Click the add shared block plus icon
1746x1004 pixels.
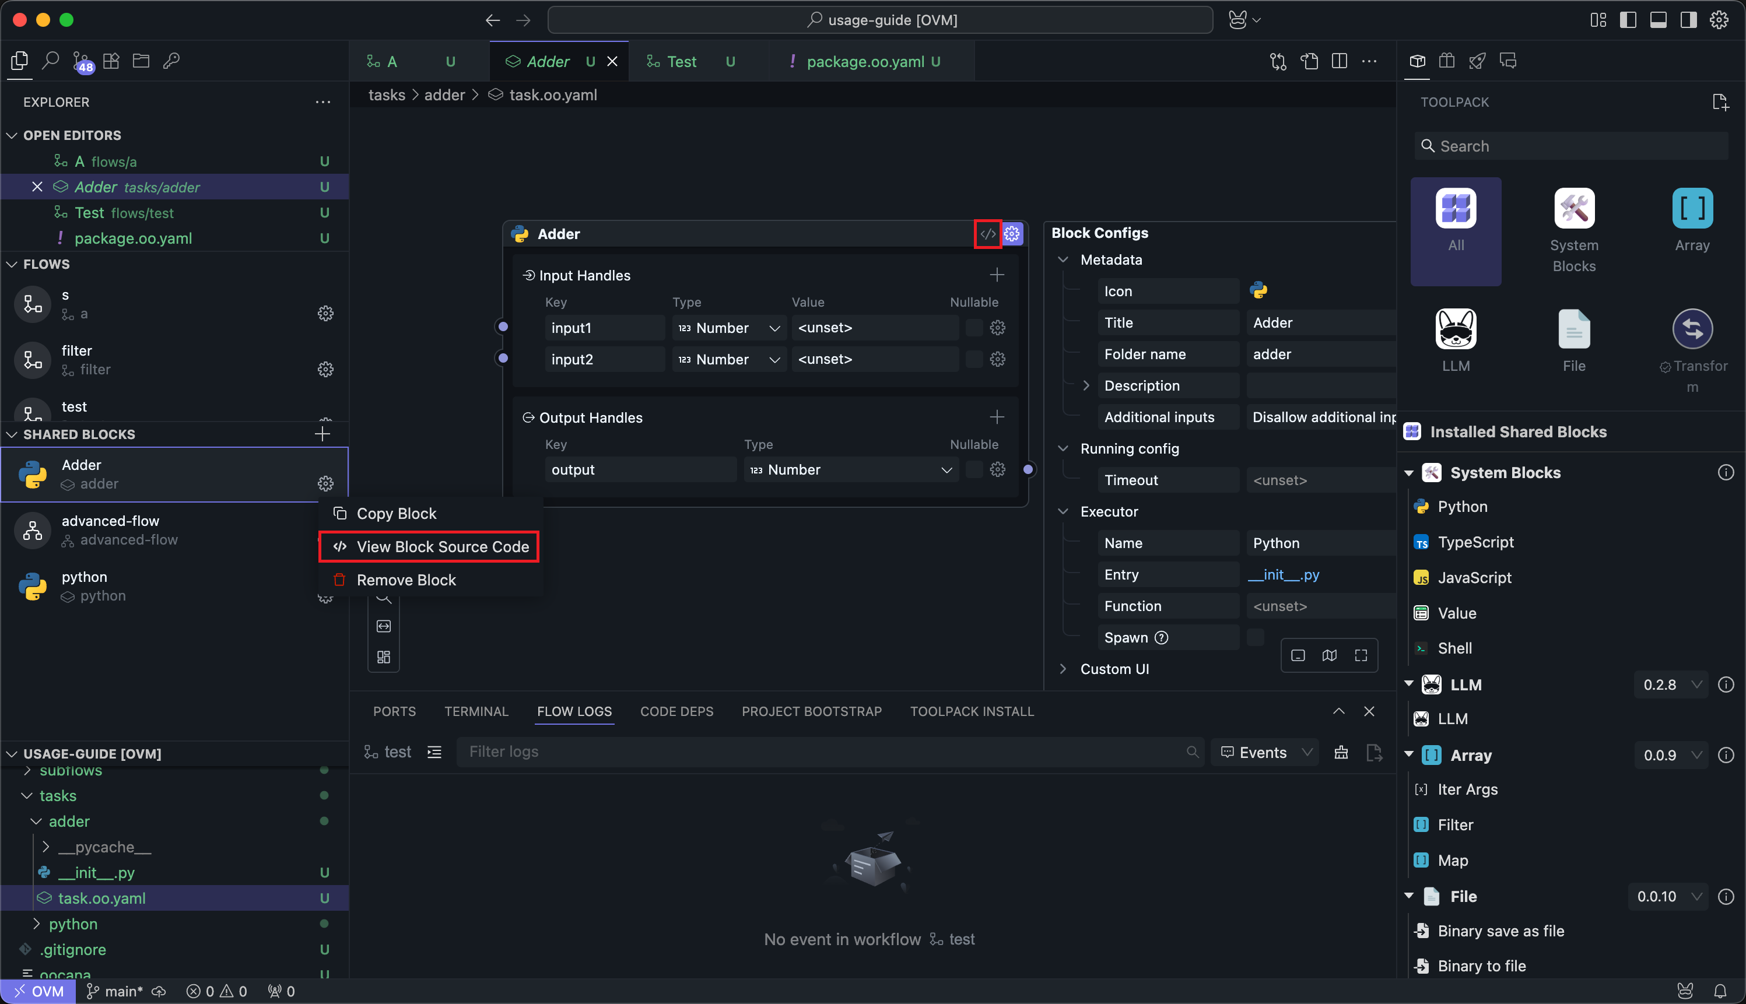322,434
